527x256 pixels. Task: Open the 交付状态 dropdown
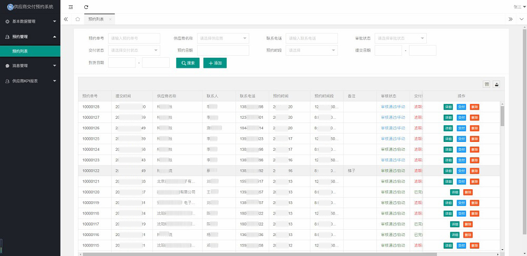[x=134, y=50]
